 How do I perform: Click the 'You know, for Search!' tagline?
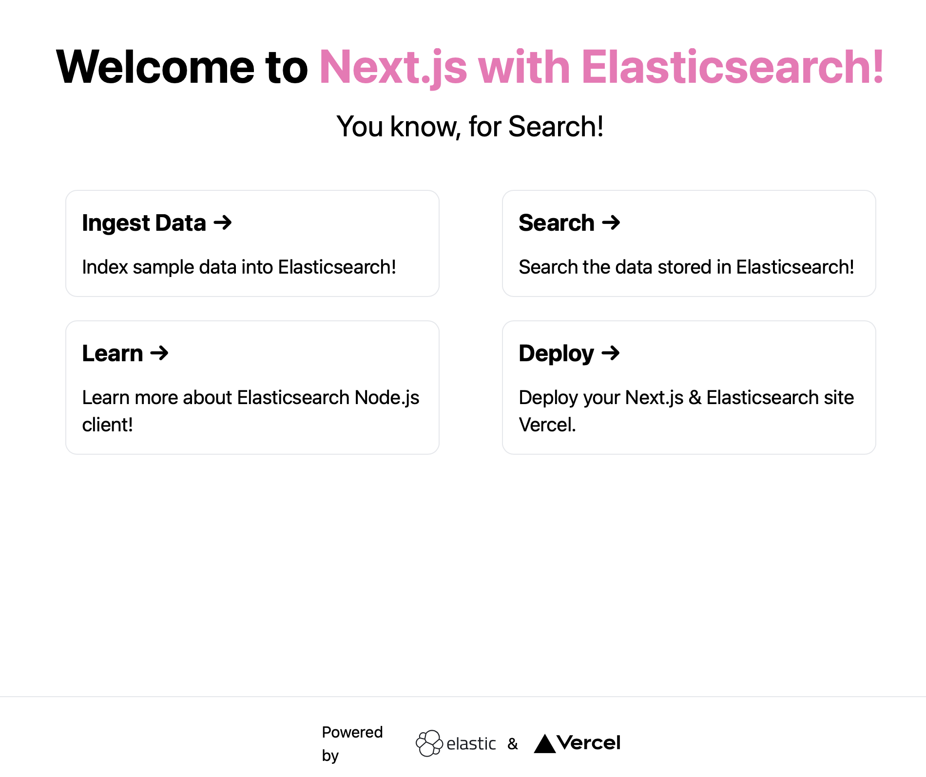(x=470, y=127)
